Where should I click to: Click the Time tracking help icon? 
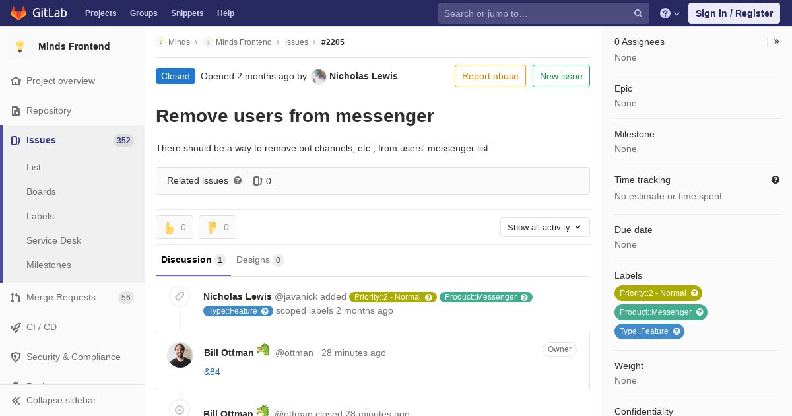[x=775, y=180]
